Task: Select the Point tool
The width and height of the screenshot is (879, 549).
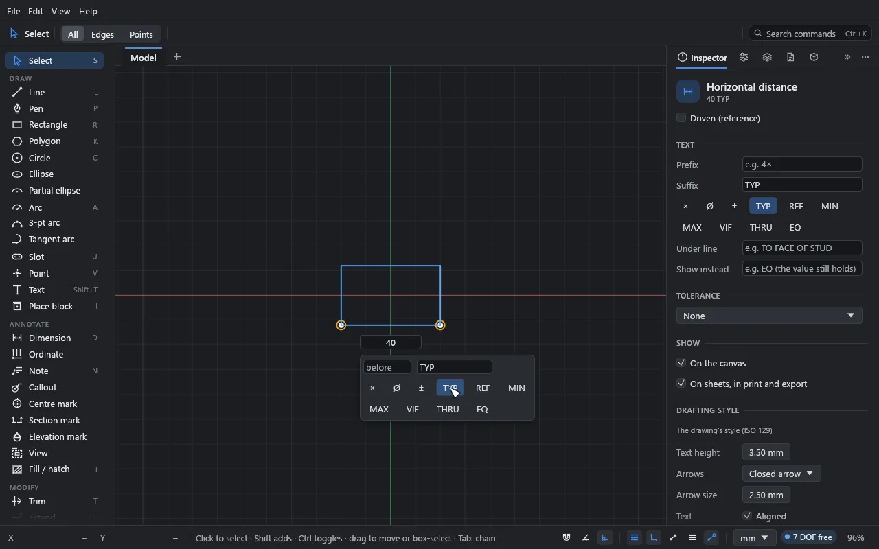Action: click(55, 273)
